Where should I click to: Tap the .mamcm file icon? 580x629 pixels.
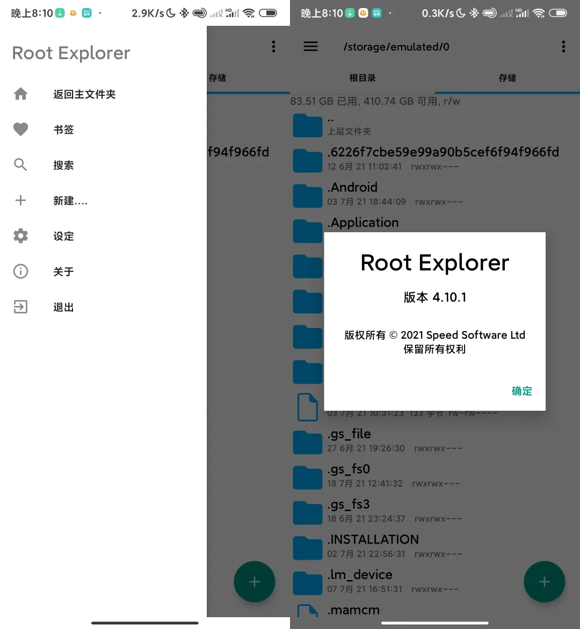pyautogui.click(x=307, y=611)
